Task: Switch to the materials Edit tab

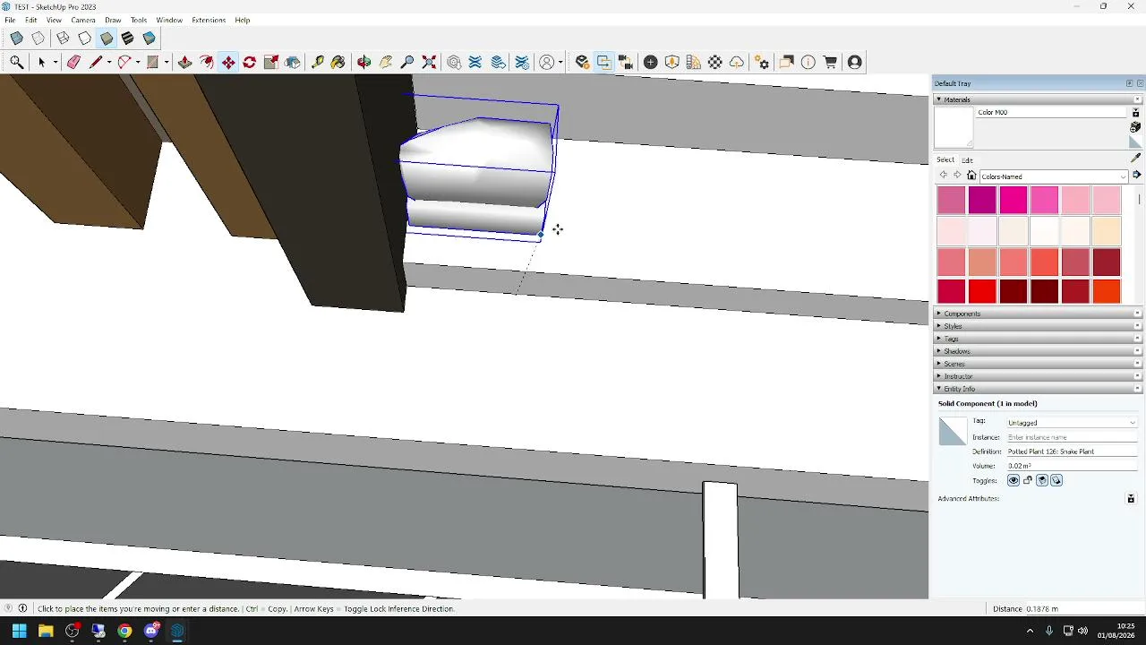Action: 967,160
